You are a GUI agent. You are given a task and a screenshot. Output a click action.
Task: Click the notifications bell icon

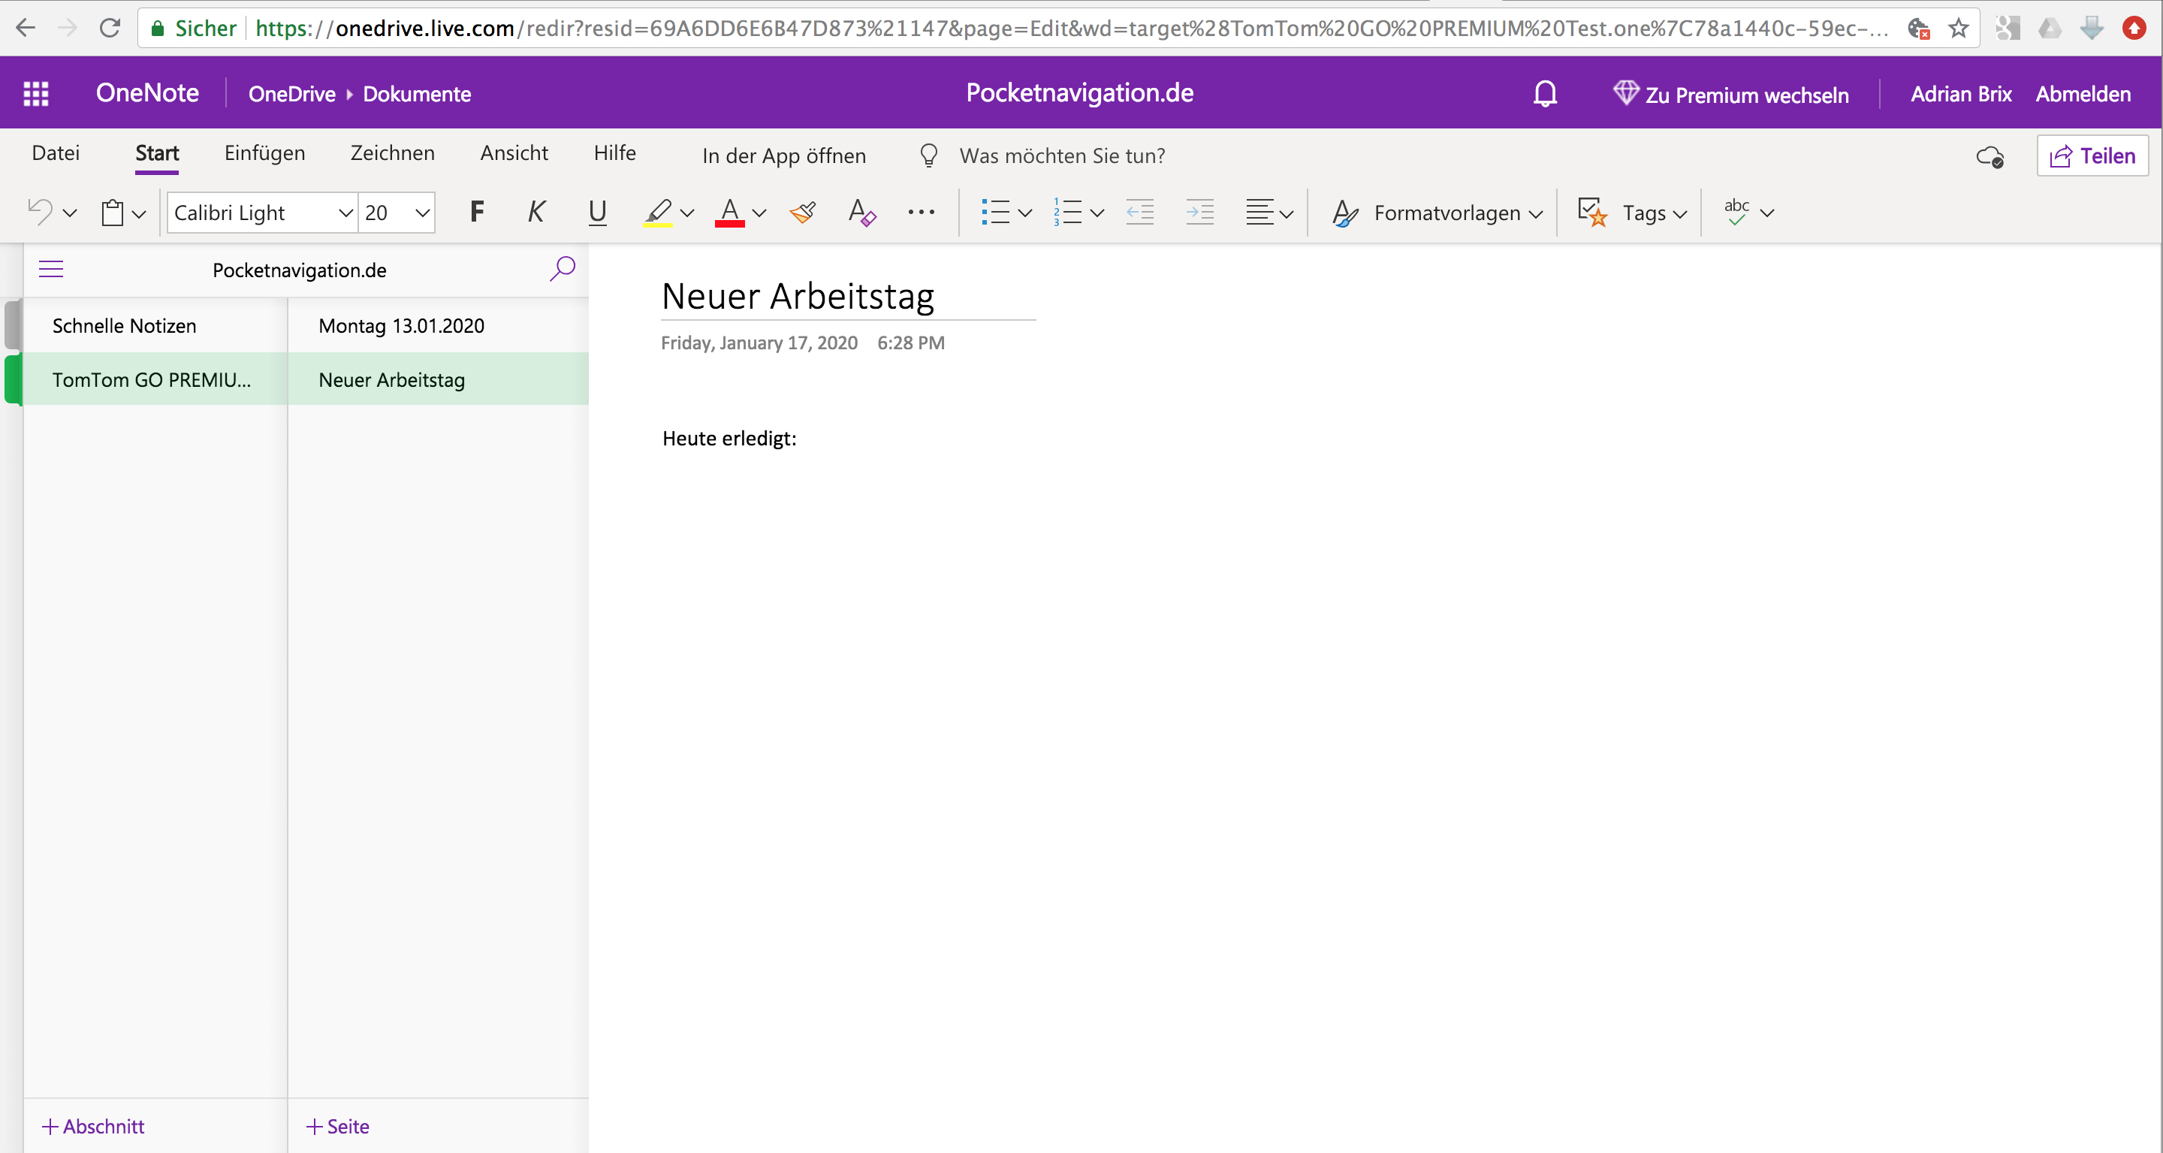(x=1545, y=93)
